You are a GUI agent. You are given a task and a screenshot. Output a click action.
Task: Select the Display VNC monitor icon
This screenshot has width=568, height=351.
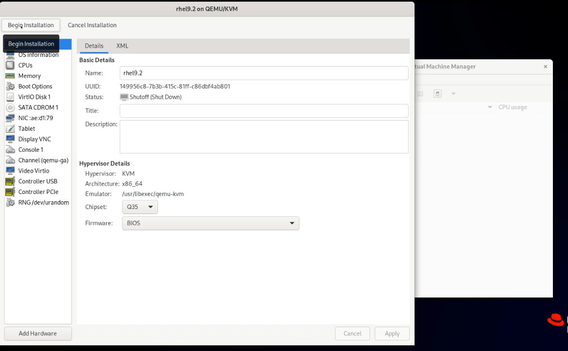[10, 139]
